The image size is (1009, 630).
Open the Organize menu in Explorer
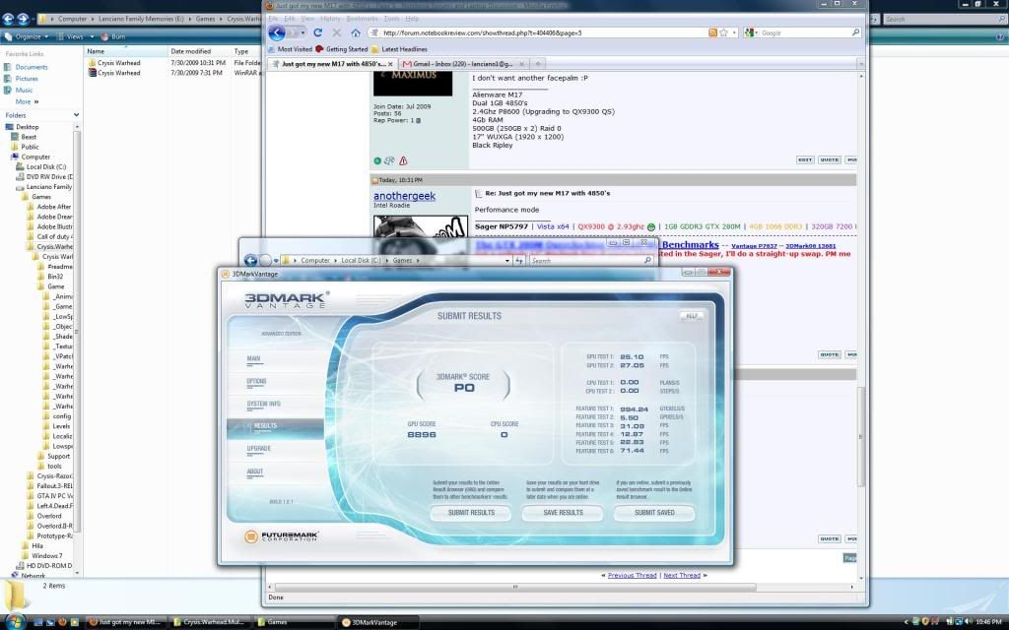tap(25, 36)
